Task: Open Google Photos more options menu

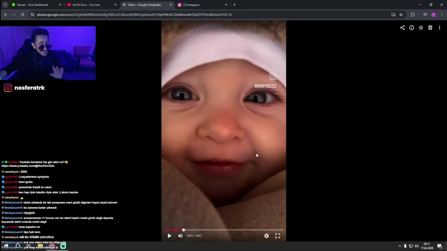Action: [x=439, y=28]
